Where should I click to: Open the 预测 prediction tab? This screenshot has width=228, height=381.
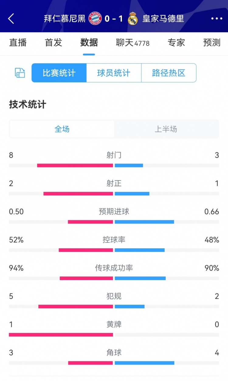click(x=212, y=43)
